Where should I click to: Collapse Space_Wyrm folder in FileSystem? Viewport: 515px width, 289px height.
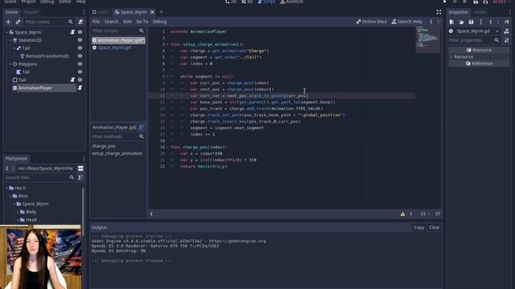point(14,204)
